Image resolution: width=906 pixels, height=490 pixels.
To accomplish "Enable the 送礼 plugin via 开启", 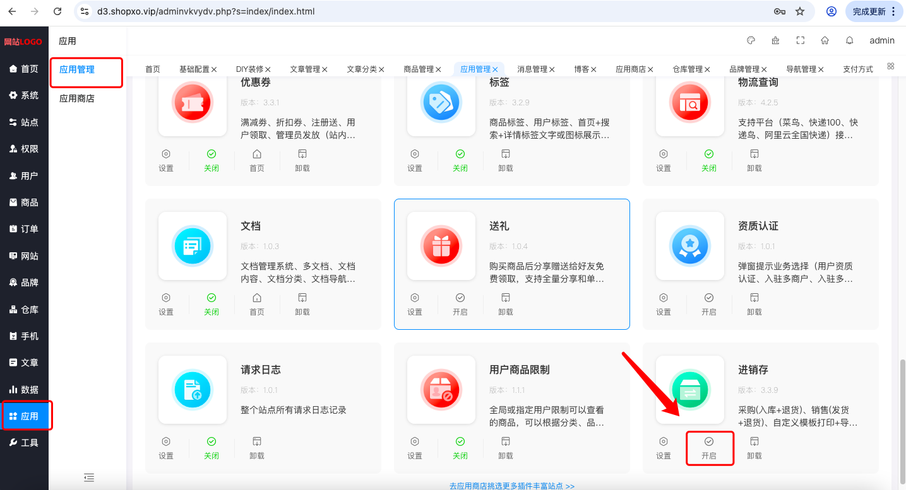I will tap(460, 304).
